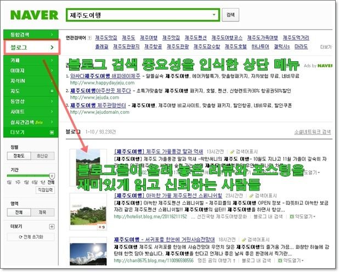Select 사이트 menu item

pyautogui.click(x=31, y=112)
